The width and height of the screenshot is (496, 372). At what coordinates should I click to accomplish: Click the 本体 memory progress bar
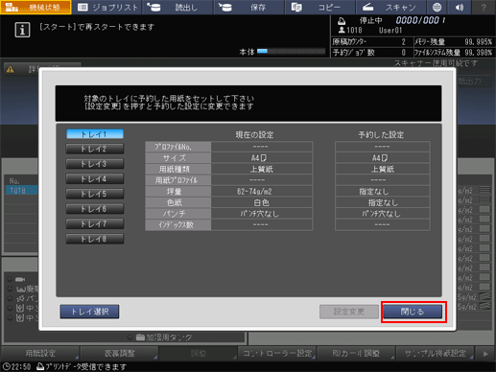[x=291, y=51]
